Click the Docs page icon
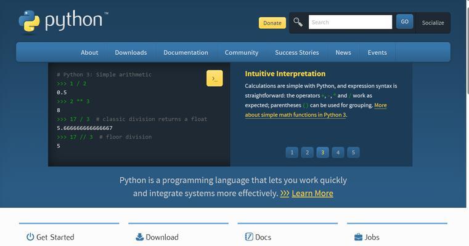This screenshot has height=246, width=469. click(249, 237)
